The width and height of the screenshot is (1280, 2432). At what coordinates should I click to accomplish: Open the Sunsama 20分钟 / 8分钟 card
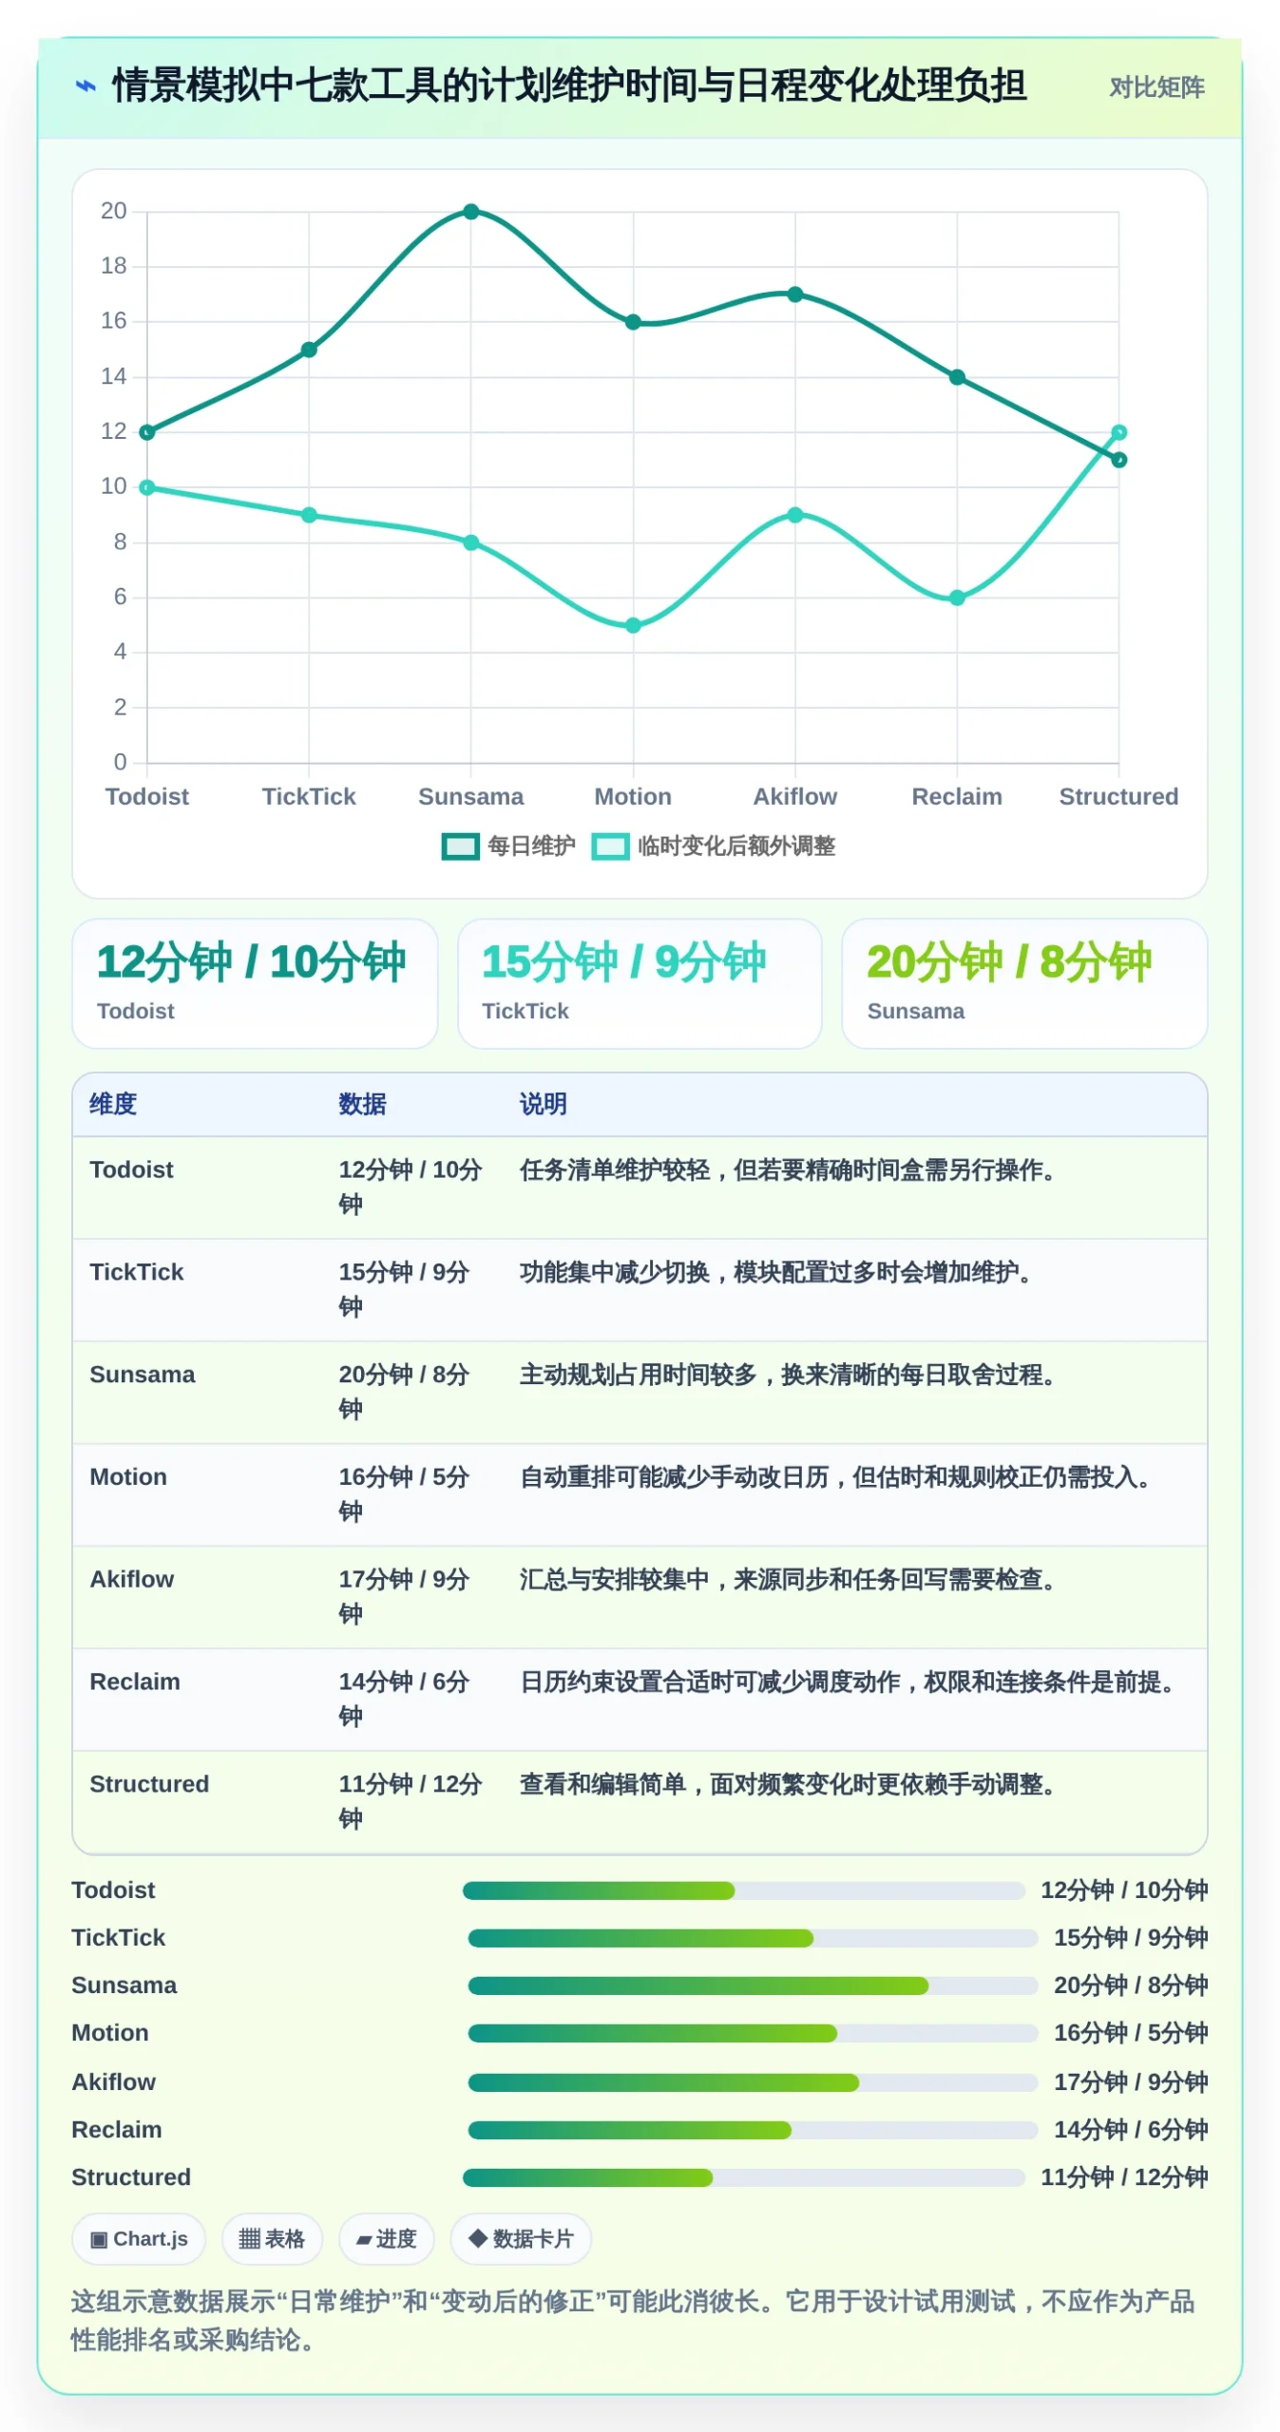1024,983
